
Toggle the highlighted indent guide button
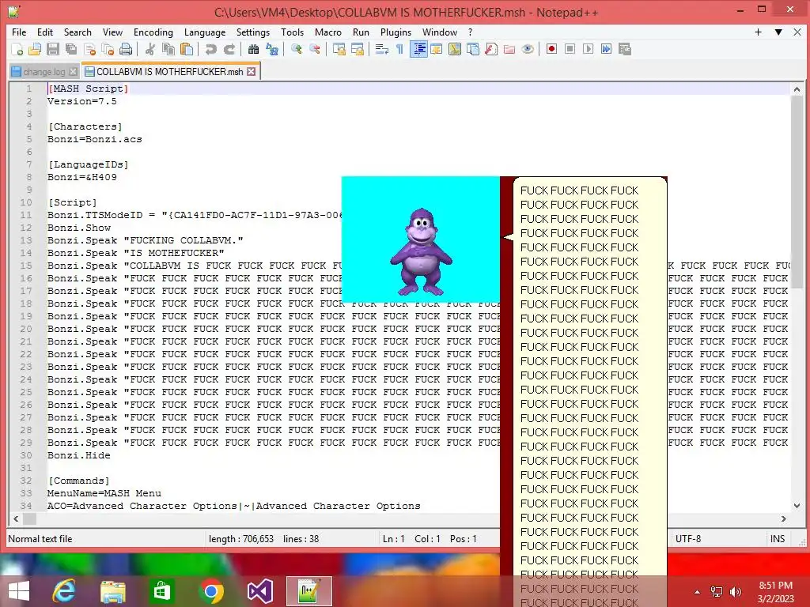point(418,49)
